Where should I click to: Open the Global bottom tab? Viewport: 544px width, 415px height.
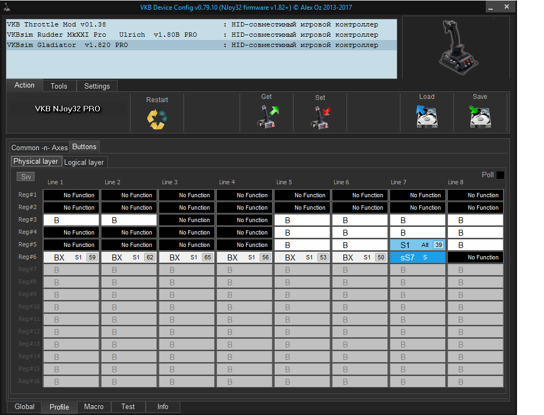click(x=24, y=407)
